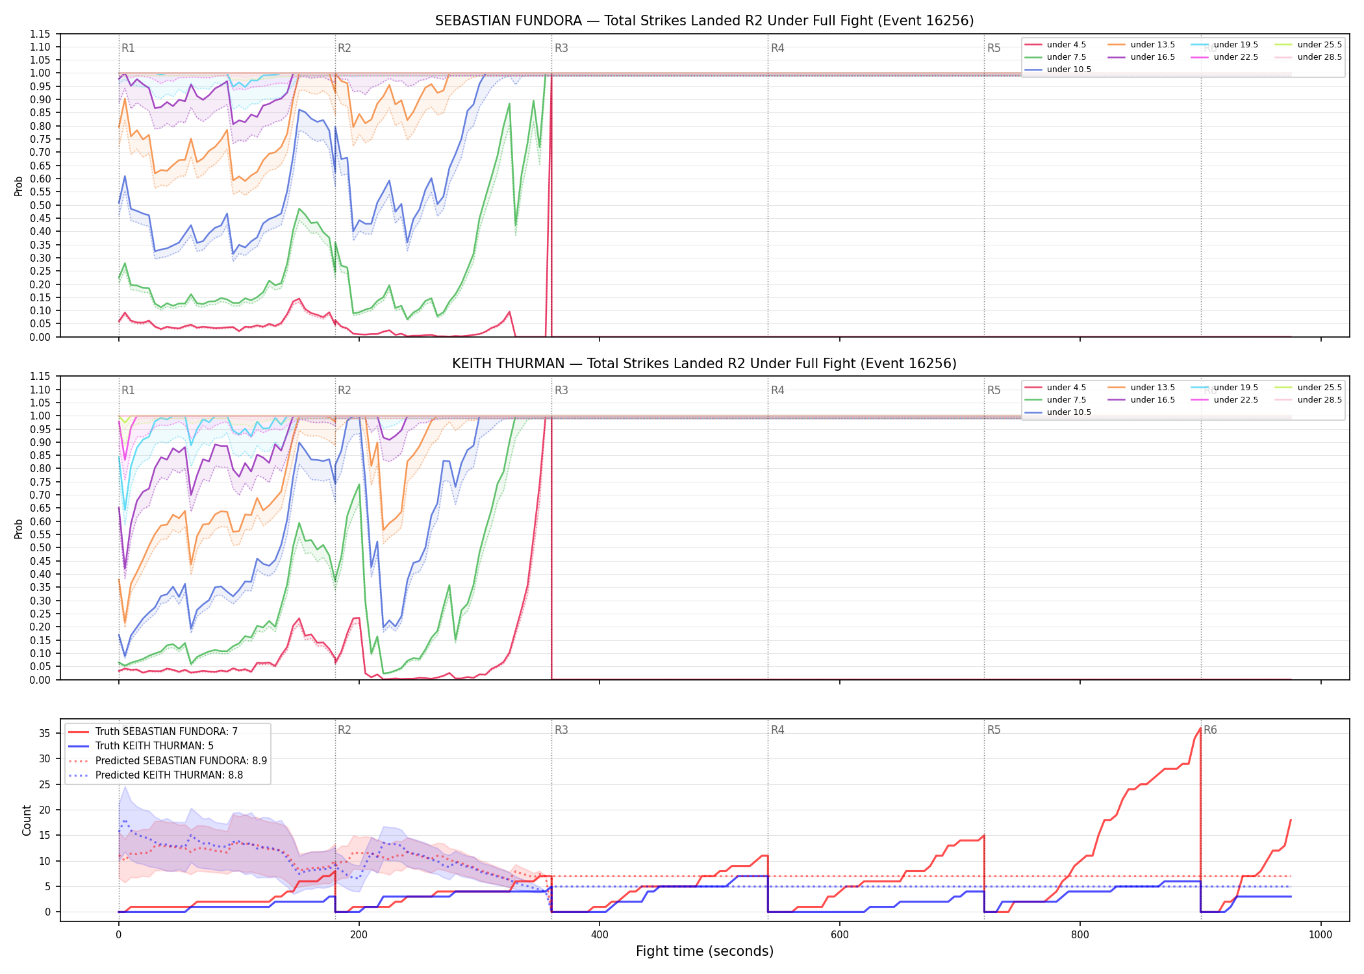The width and height of the screenshot is (1364, 974).
Task: Select the R1 round label in Thurman chart
Action: (128, 390)
